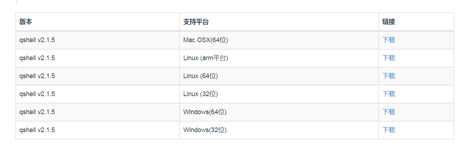Click 下载 in the Windows(64位) row
The image size is (461, 153).
(x=389, y=112)
